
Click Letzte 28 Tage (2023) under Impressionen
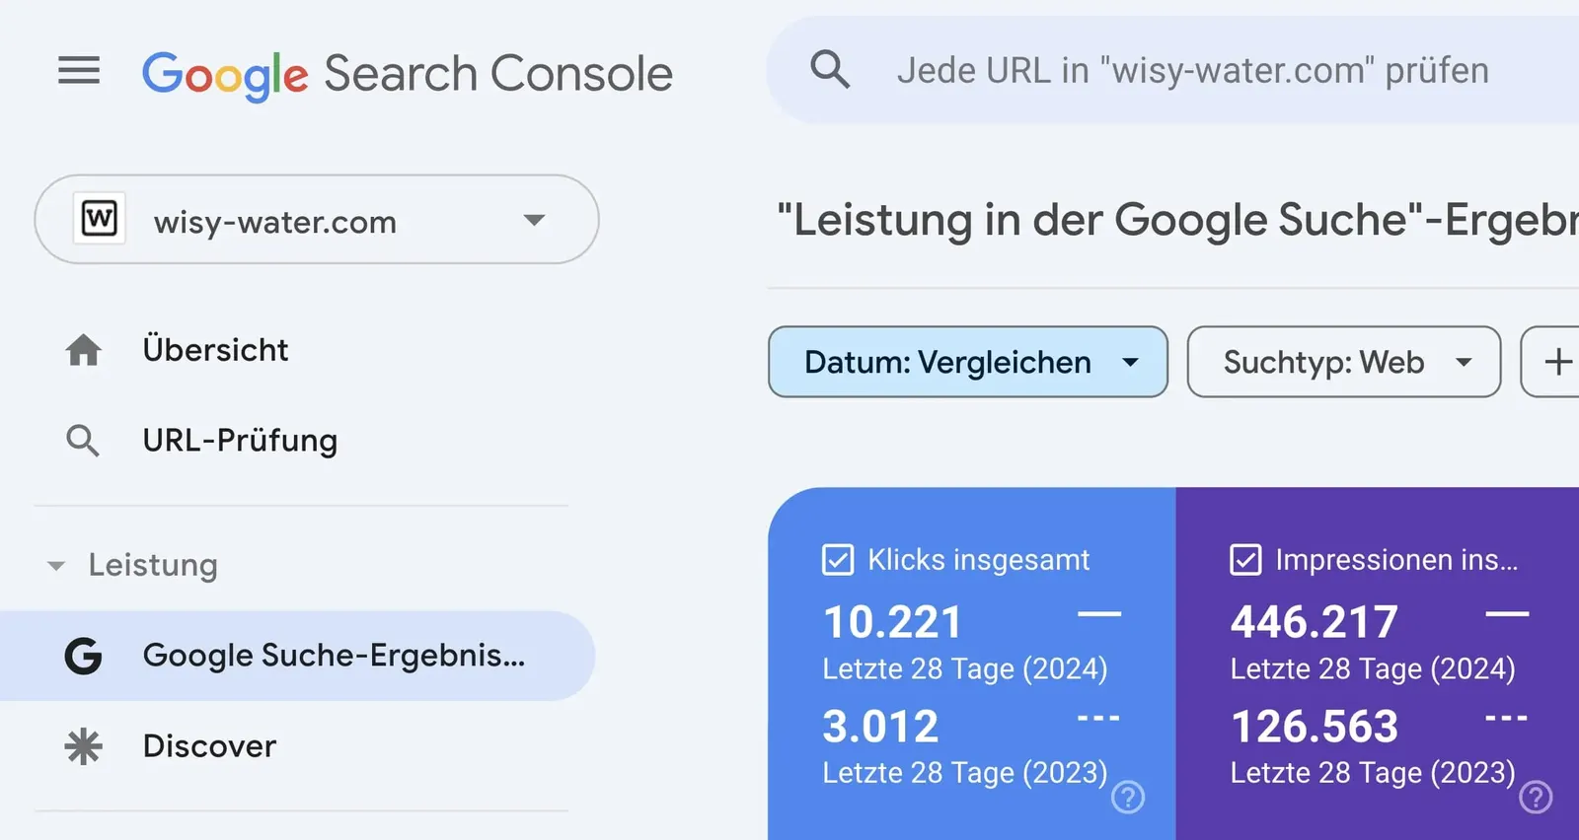click(x=1373, y=772)
